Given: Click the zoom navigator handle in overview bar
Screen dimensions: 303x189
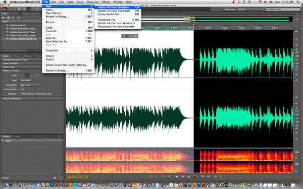Looking at the screenshot, I should tap(189, 19).
